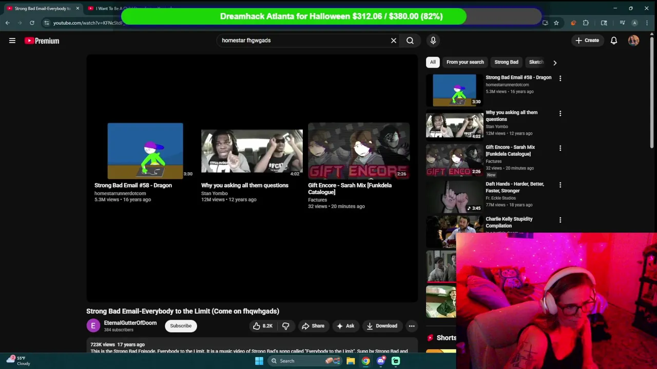The image size is (657, 369).
Task: Open the account avatar menu
Action: pyautogui.click(x=633, y=40)
